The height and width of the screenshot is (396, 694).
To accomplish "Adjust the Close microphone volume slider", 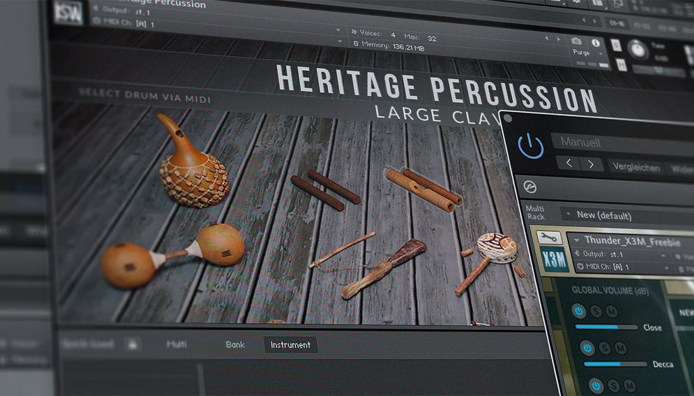I will (x=606, y=327).
